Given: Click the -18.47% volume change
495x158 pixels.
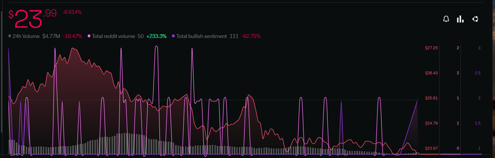Looking at the screenshot, I should pyautogui.click(x=72, y=36).
